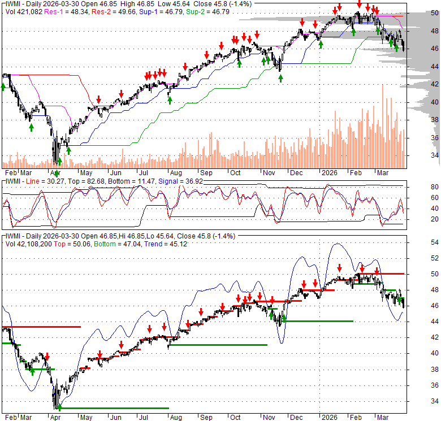Select 'Bottom = 11.47' in oscillator panel
Viewport: 441px width, 421px height.
coord(131,181)
